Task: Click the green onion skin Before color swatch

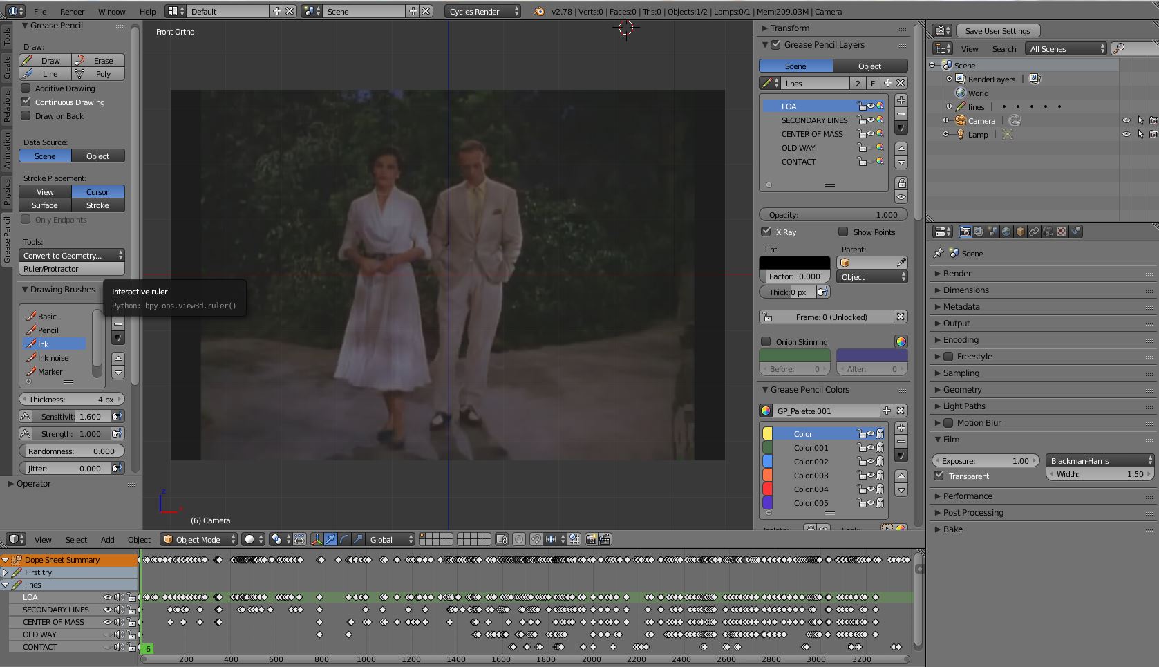Action: (795, 355)
